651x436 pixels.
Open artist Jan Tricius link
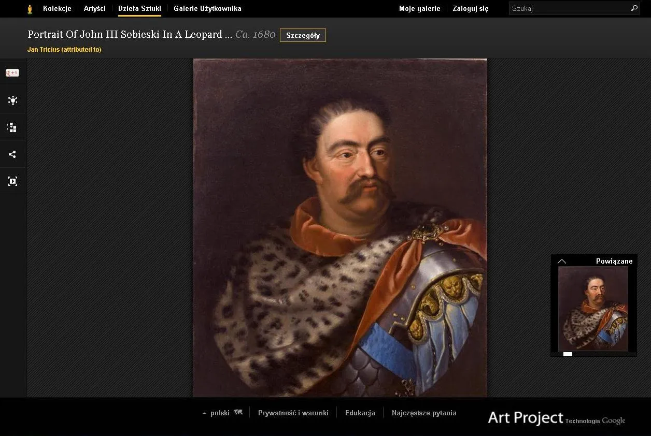64,50
